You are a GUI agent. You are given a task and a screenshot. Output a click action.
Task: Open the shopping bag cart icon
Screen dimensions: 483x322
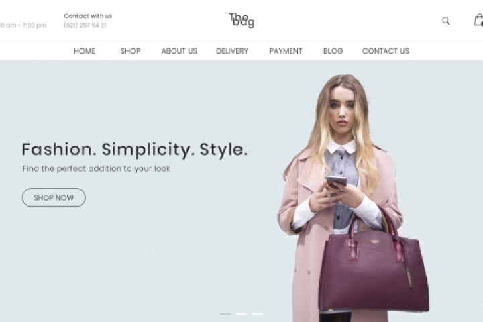point(478,20)
